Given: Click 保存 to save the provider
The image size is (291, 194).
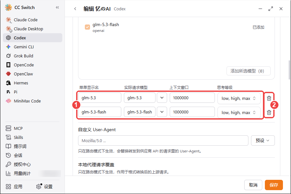Looking at the screenshot, I should (274, 185).
